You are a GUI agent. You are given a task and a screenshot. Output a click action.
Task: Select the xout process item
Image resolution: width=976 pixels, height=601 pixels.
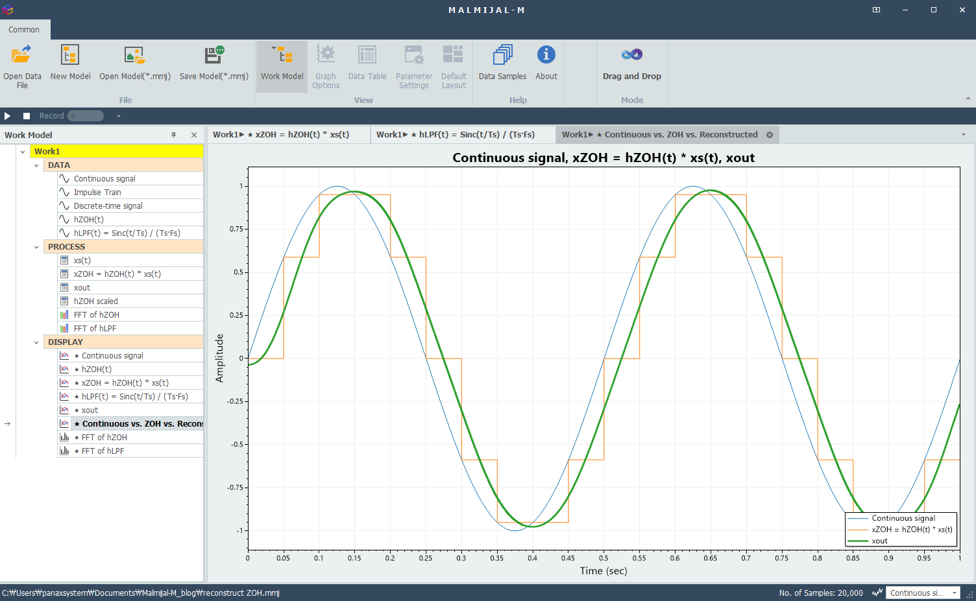click(130, 288)
